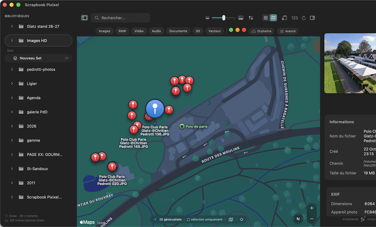The width and height of the screenshot is (376, 227).
Task: Click the Nouveau Set stack icon
Action: (x=15, y=58)
